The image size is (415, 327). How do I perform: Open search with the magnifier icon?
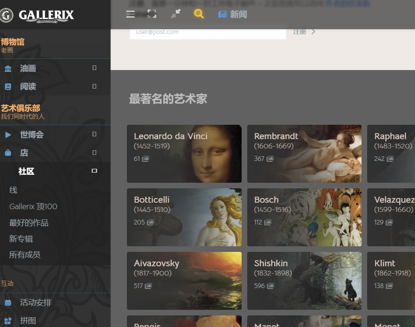click(199, 14)
